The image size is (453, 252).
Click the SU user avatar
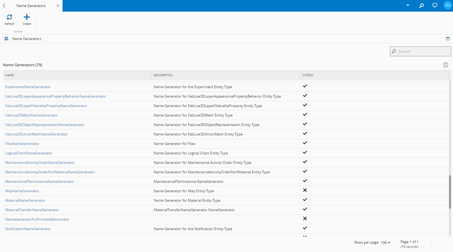[448, 5]
